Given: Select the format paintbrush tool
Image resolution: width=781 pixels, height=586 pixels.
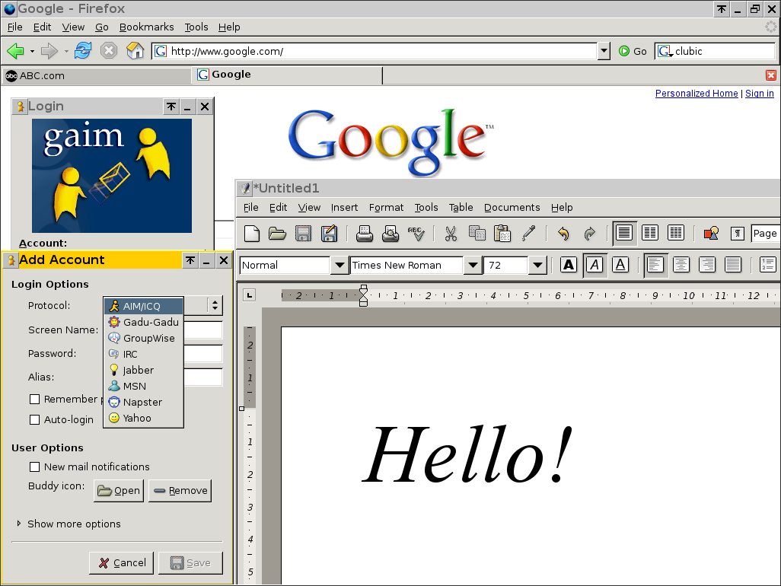Looking at the screenshot, I should [x=528, y=233].
